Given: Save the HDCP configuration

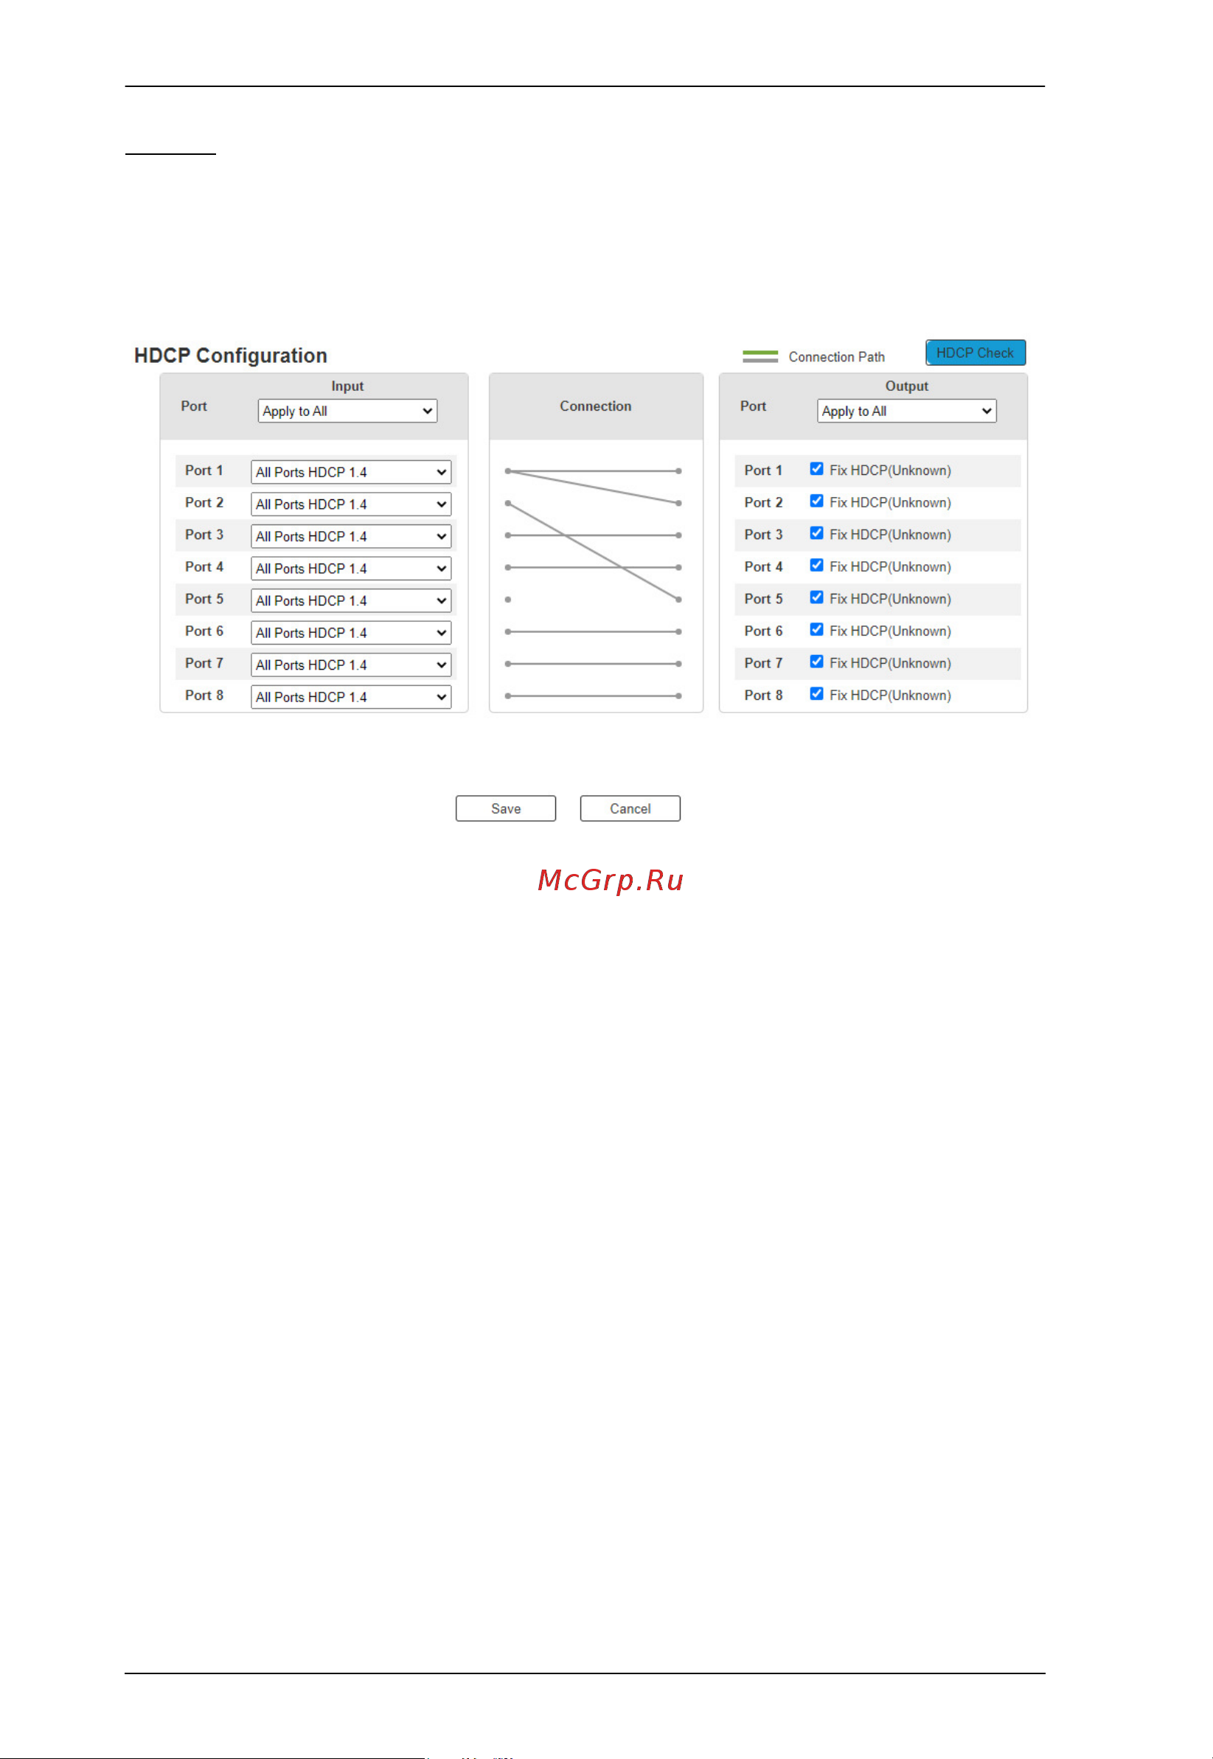Looking at the screenshot, I should pos(505,809).
